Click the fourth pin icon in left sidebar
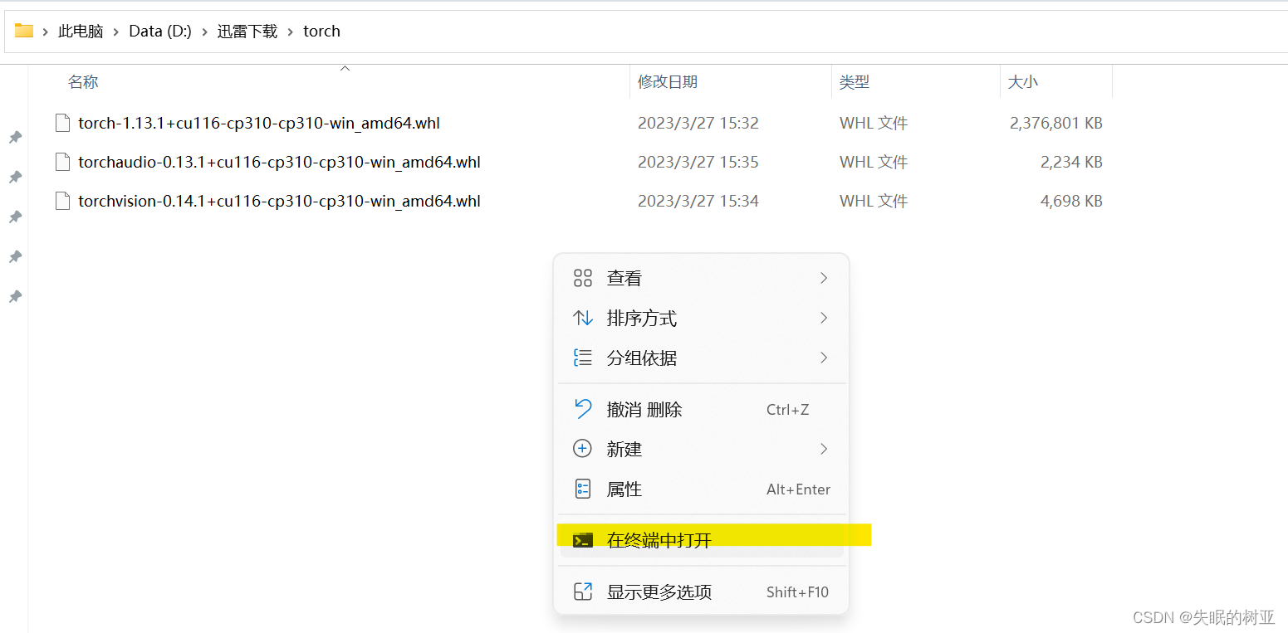Screen dimensions: 1288x633 tap(15, 256)
